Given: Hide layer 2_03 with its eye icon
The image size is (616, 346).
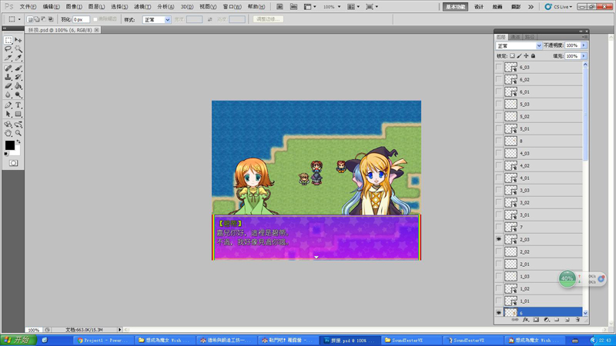Looking at the screenshot, I should (499, 239).
